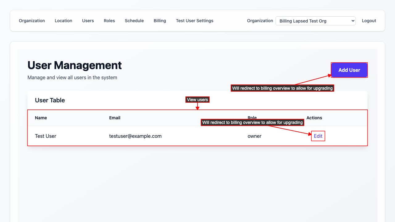This screenshot has width=395, height=222.
Task: Click the View users annotation label
Action: click(197, 100)
